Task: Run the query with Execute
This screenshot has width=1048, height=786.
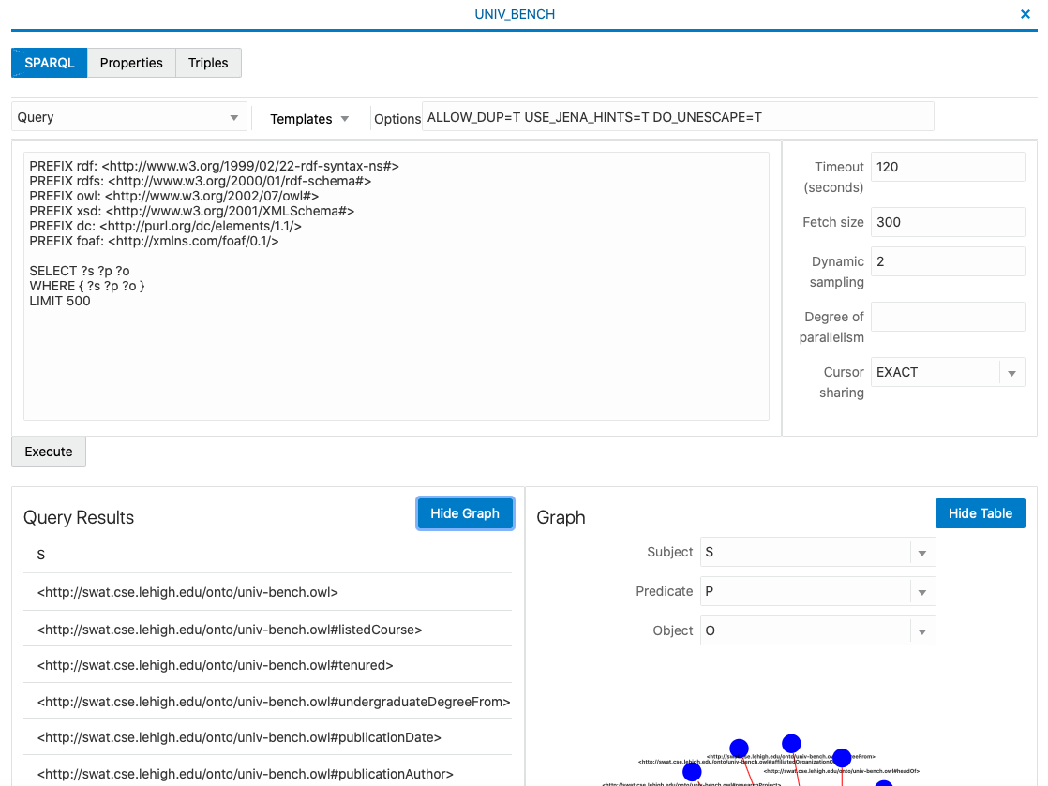Action: pos(49,452)
